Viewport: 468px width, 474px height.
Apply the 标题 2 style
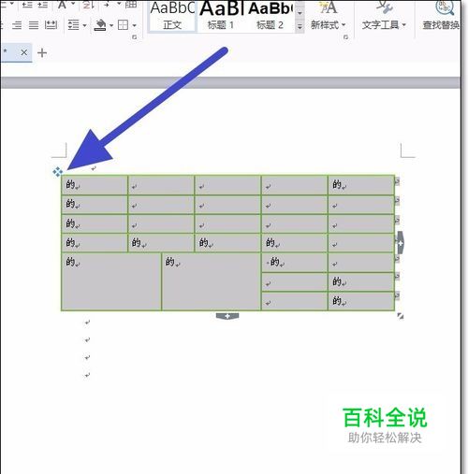[270, 16]
